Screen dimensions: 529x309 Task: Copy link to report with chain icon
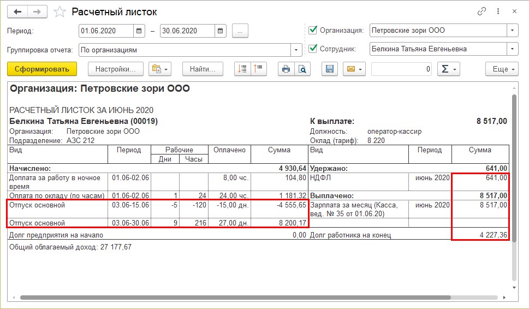click(x=482, y=11)
